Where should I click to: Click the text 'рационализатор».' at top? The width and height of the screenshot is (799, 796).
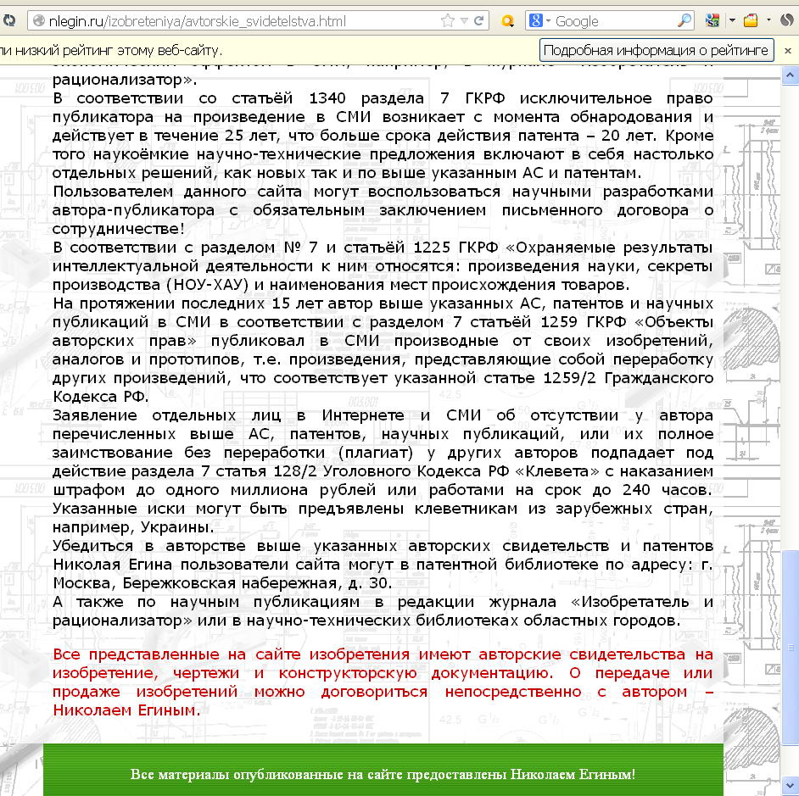click(x=125, y=80)
